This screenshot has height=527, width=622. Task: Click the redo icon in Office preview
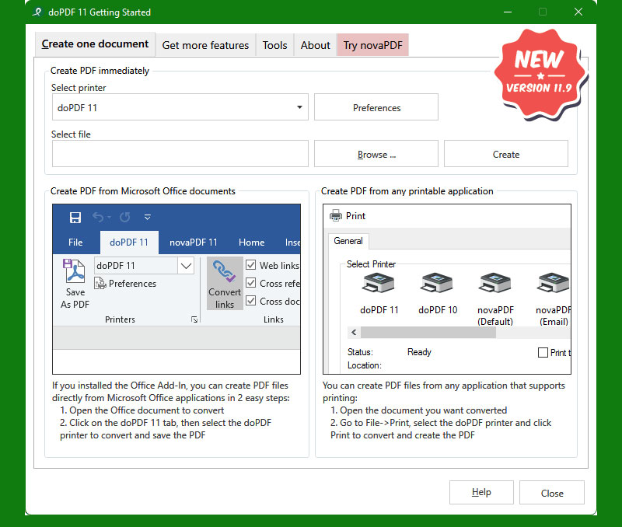point(125,218)
